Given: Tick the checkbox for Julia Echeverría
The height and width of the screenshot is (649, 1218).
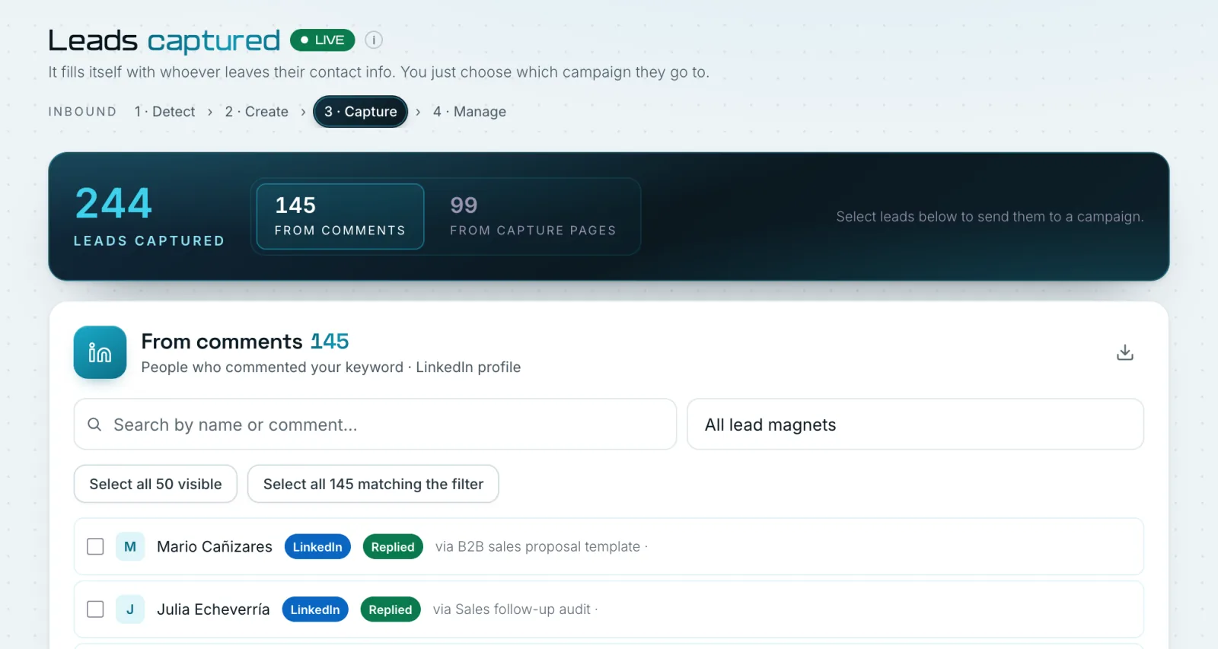Looking at the screenshot, I should 95,609.
